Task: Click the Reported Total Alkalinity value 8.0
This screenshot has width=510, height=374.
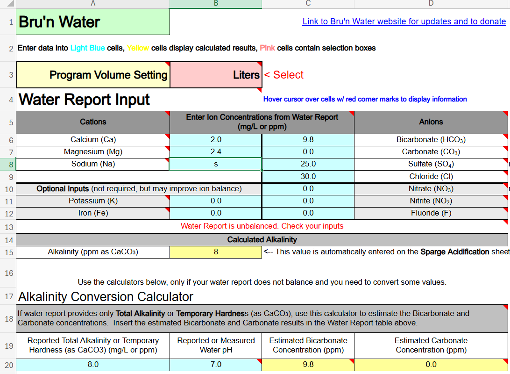Action: pos(93,365)
